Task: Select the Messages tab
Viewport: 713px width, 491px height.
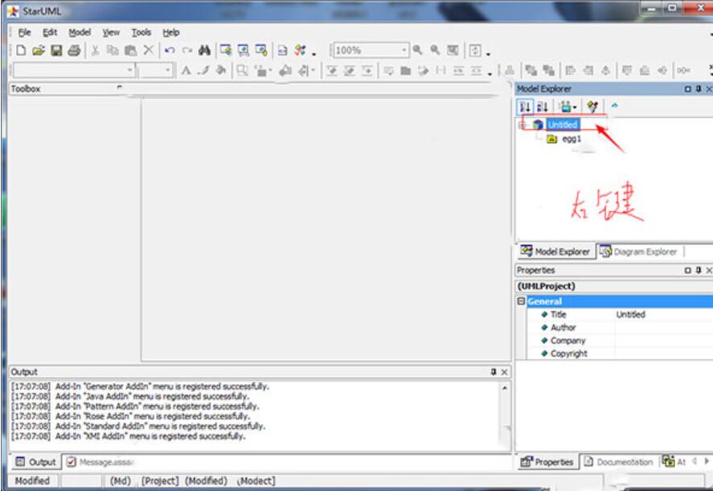Action: click(x=100, y=462)
